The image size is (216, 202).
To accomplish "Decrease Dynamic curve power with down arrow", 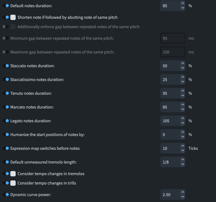I will pos(183,197).
